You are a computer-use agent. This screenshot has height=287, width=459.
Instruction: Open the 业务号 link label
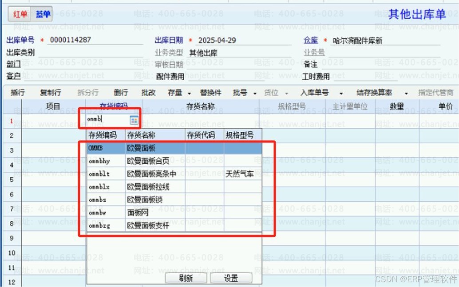point(314,52)
